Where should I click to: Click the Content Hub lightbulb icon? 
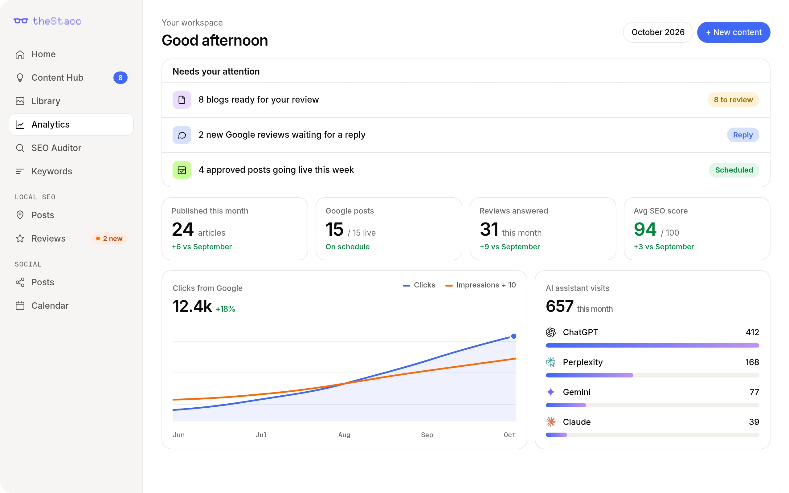click(x=20, y=78)
